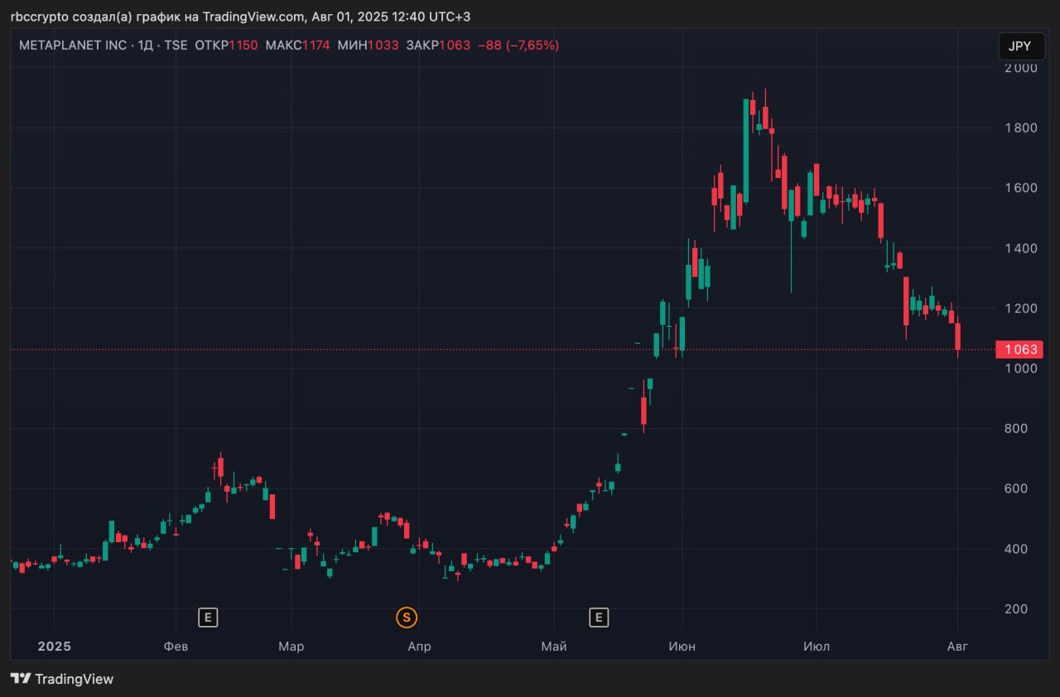Click the Июн month label

tap(682, 647)
